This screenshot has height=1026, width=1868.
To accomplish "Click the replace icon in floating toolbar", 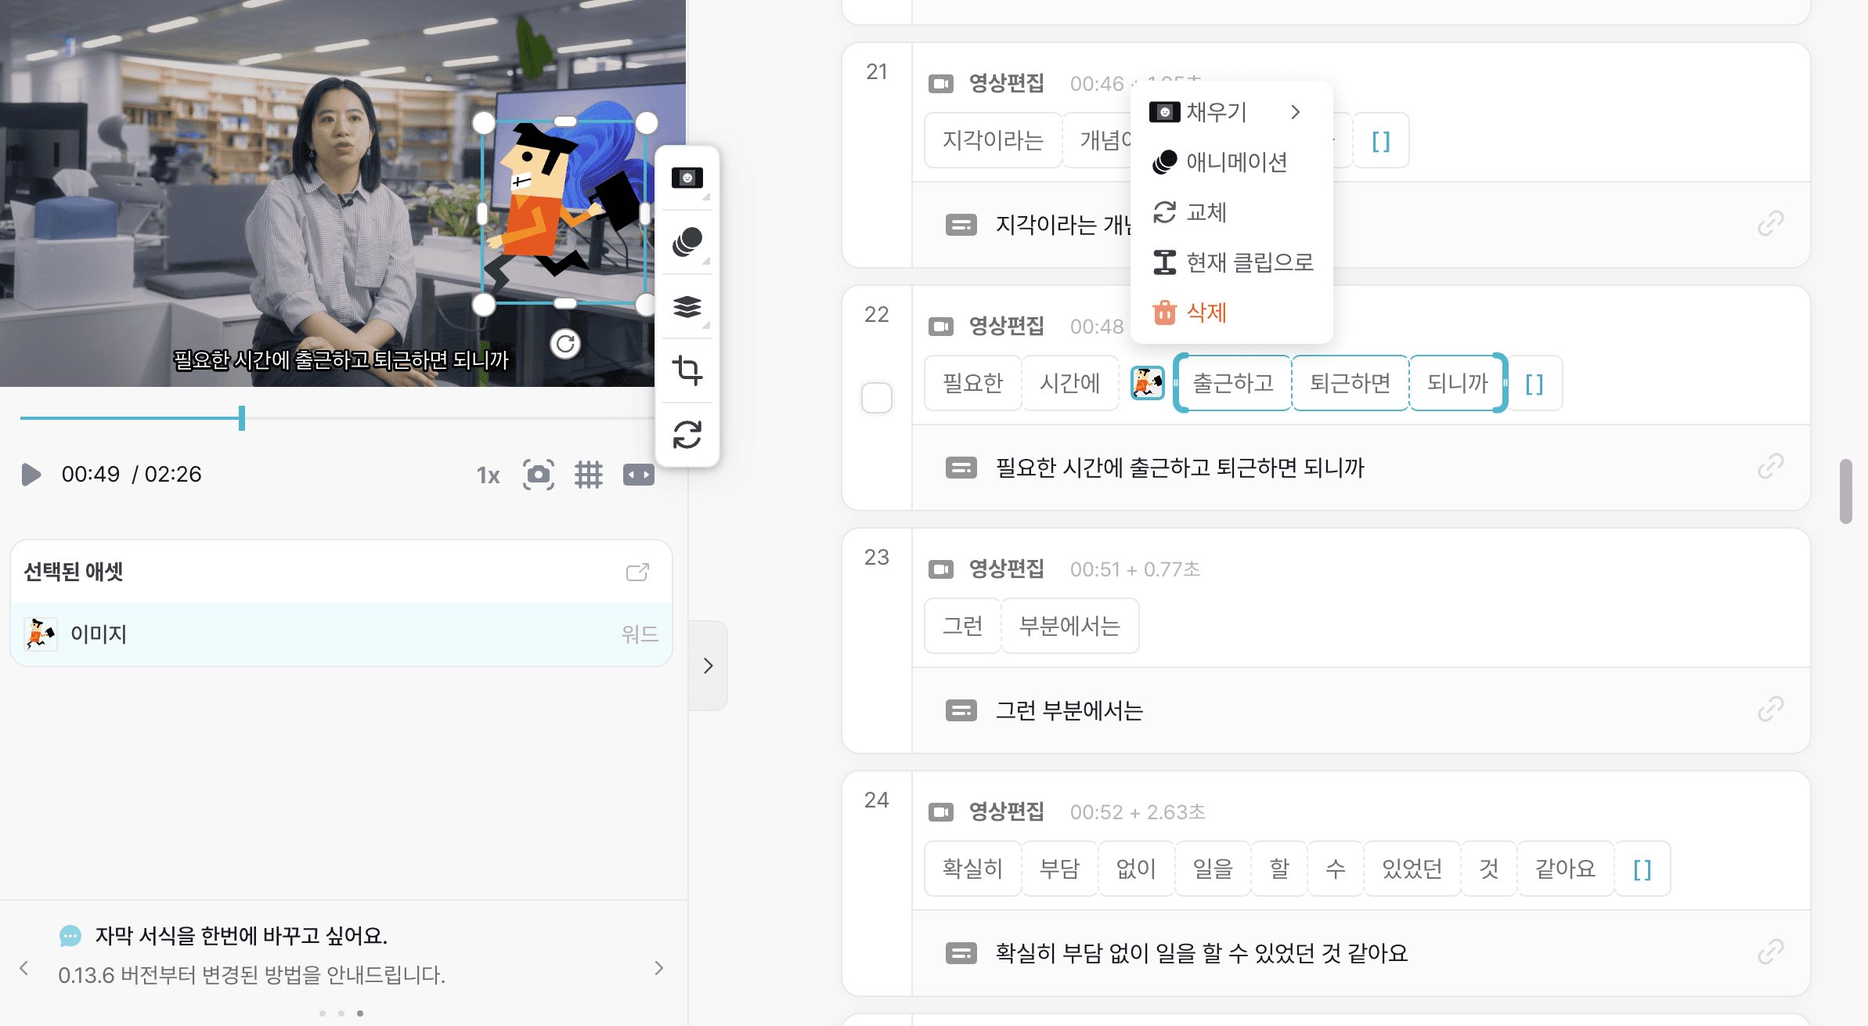I will (x=687, y=435).
